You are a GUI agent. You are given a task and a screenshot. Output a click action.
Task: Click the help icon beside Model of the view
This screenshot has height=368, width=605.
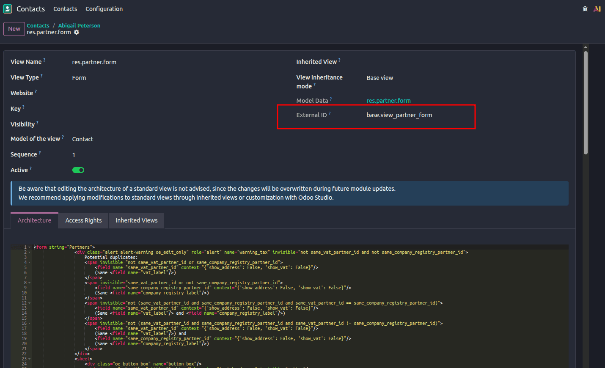63,136
